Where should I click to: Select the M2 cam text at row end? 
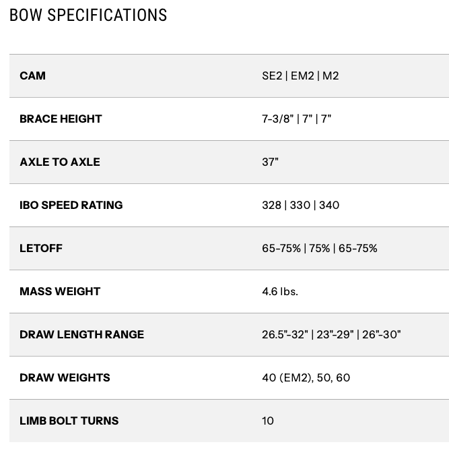[x=331, y=75]
